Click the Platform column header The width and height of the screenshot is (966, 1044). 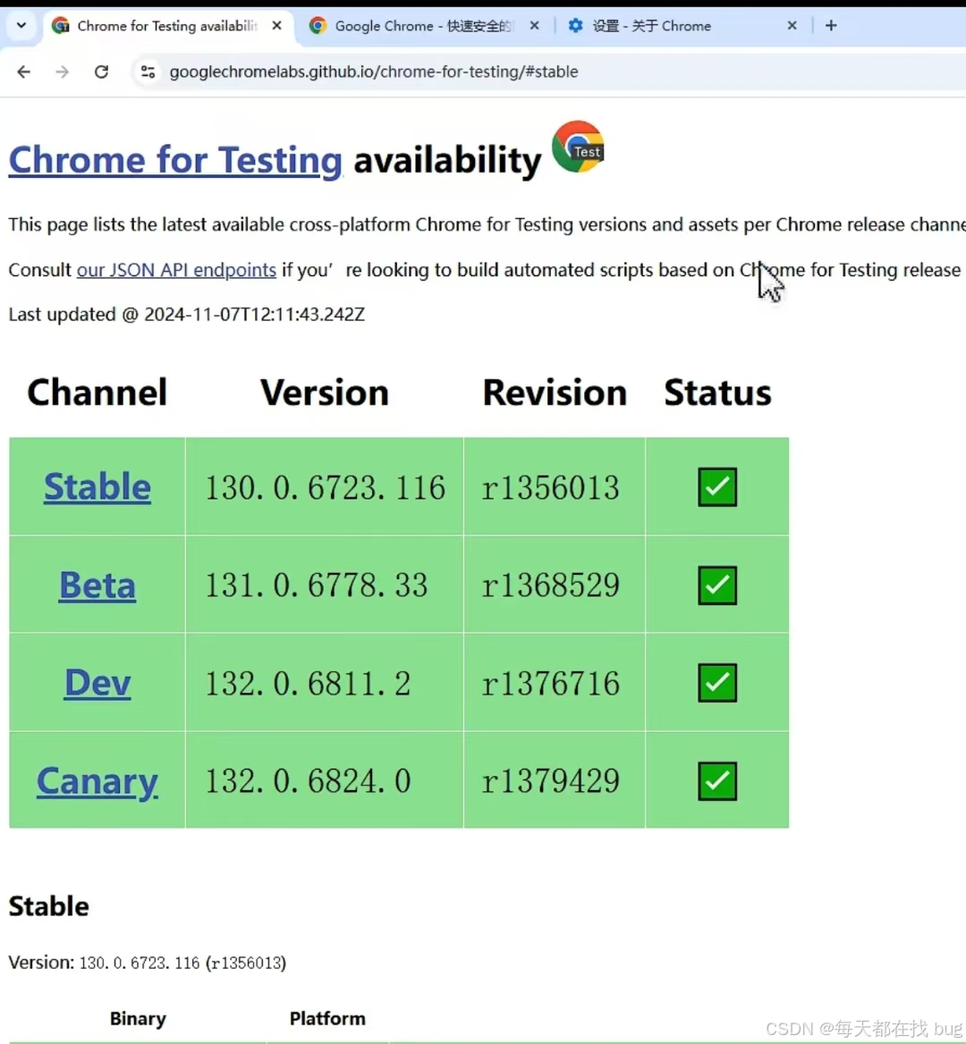327,1019
